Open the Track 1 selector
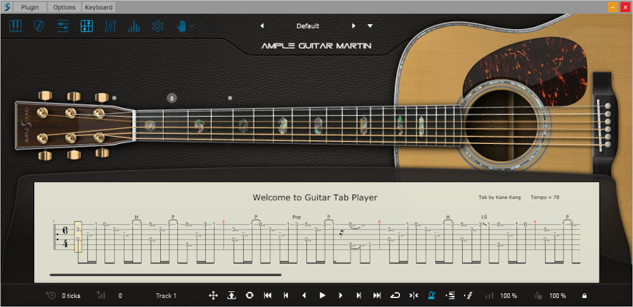The height and width of the screenshot is (307, 633). [166, 296]
